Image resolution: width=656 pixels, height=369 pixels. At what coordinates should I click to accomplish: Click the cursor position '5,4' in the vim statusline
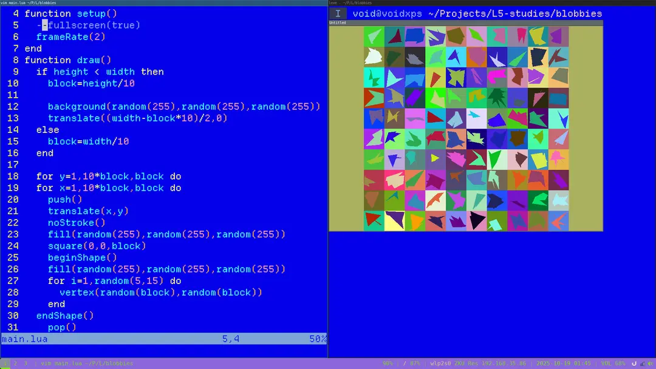click(x=231, y=339)
